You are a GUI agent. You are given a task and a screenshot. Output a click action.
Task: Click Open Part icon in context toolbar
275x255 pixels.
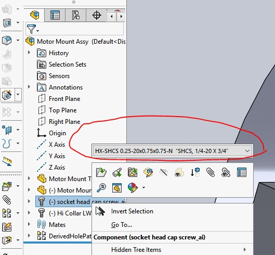point(101,172)
